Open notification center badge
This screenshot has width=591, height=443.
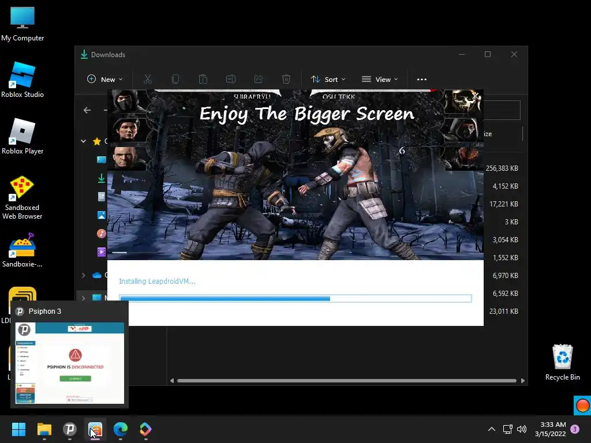[x=575, y=429]
